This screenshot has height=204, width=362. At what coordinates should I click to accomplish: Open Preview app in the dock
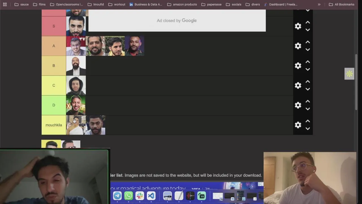tap(167, 196)
